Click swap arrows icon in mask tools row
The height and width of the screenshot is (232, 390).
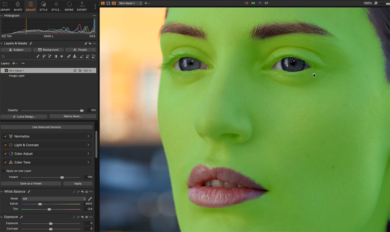[x=3, y=56]
